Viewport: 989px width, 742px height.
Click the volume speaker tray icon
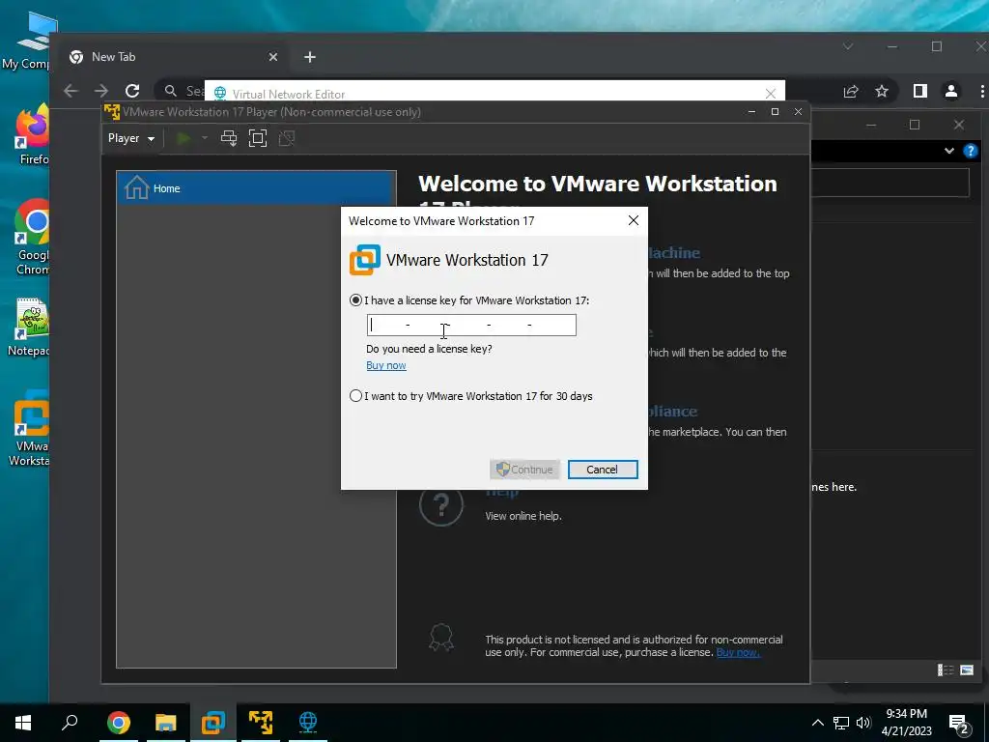pos(863,723)
